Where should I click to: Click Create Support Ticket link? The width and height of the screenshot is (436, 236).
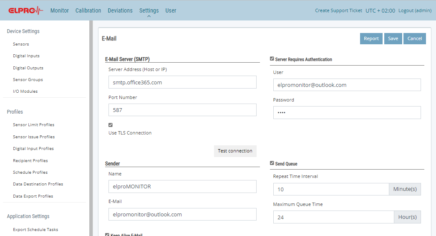pos(338,10)
